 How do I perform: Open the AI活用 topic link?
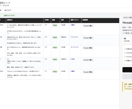tap(73, 59)
